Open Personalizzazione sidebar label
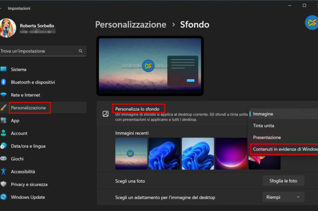 point(28,107)
